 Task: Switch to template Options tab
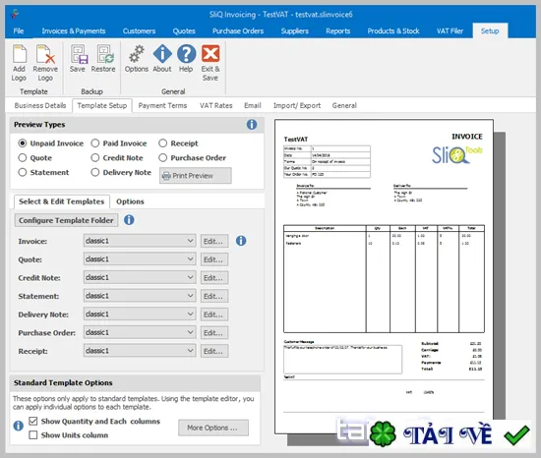coord(130,201)
